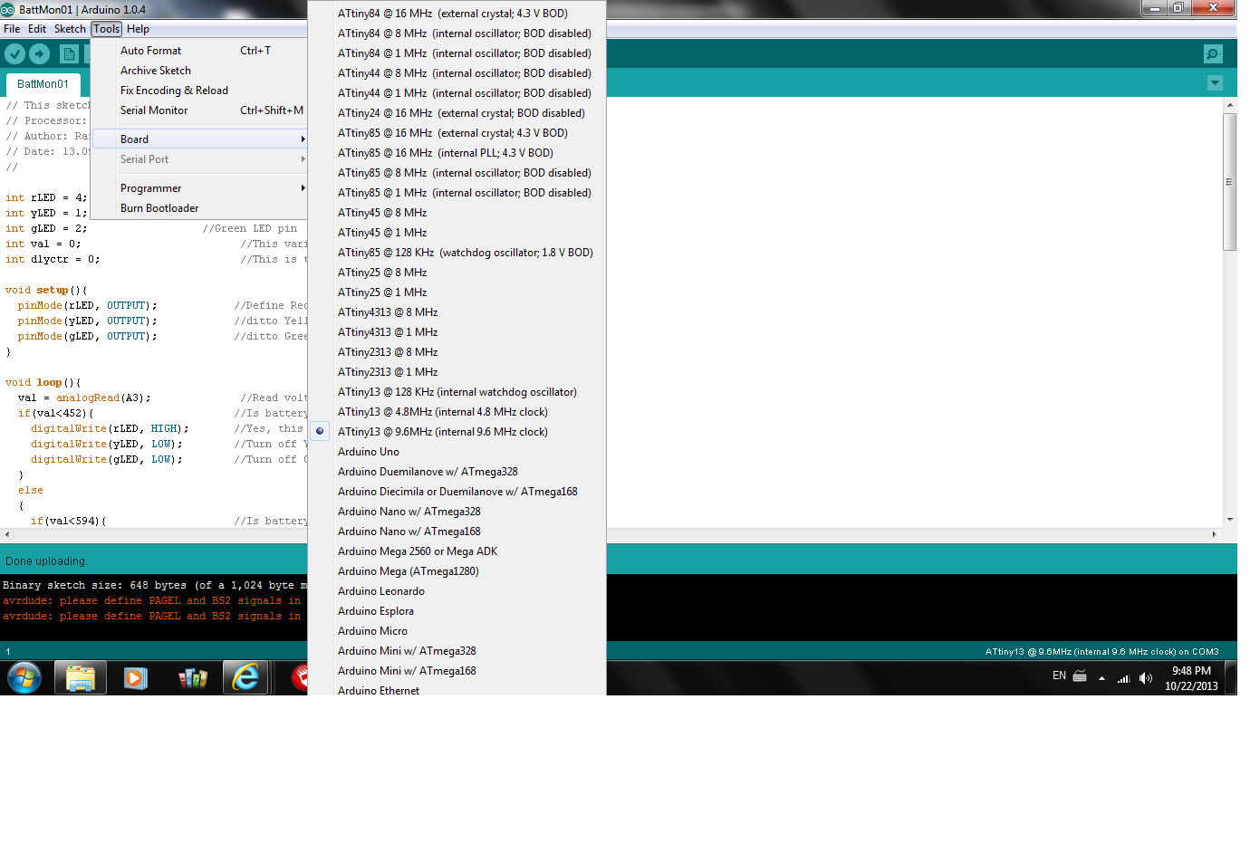The width and height of the screenshot is (1250, 843).
Task: Open Serial Monitor via the magnifier icon
Action: 1213,53
